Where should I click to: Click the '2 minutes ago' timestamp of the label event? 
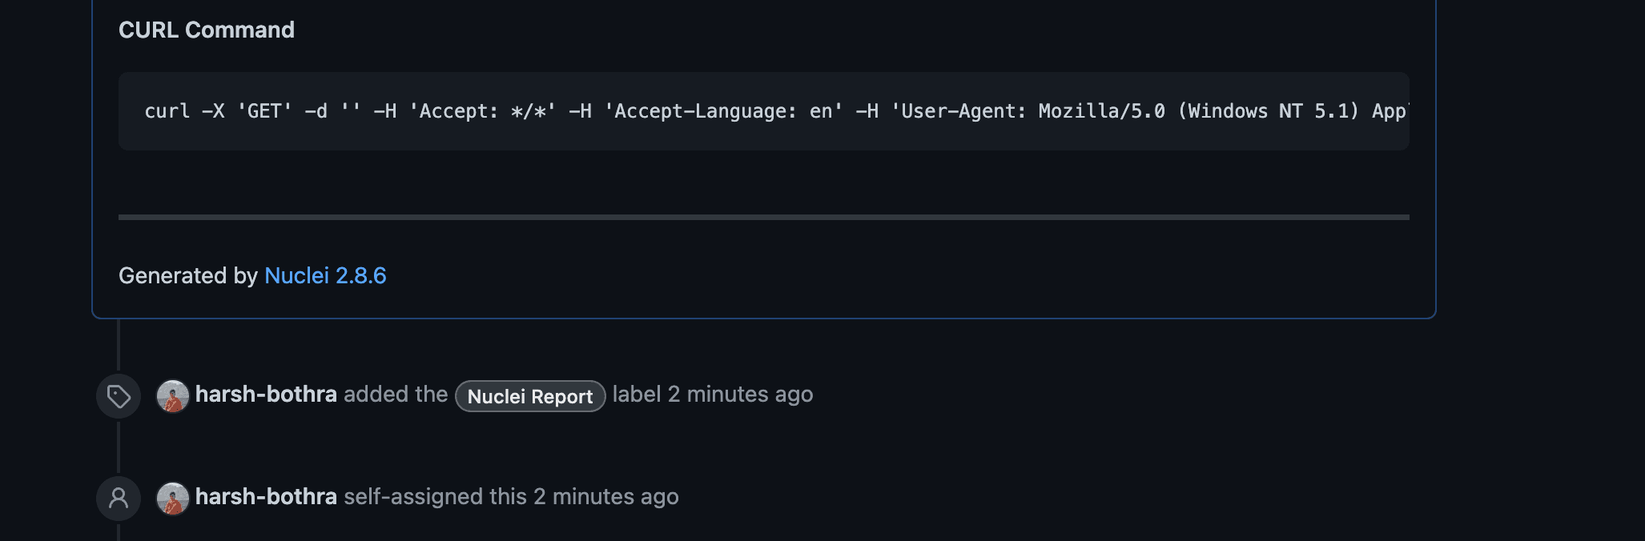coord(740,395)
